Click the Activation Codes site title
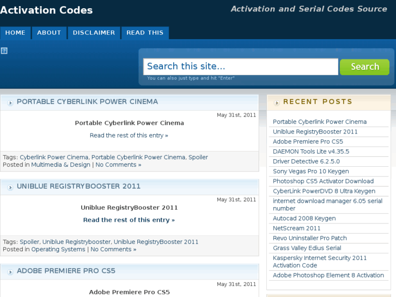Screen dimensions: 396x297 [46, 10]
